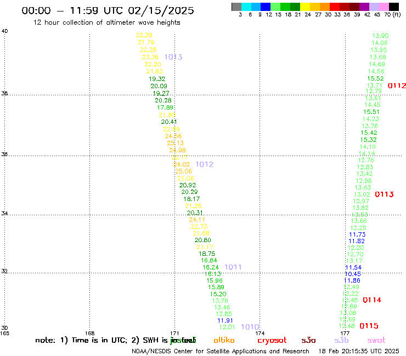Click the gray swatch in the color scale
406x356 pixels.
[x=236, y=7]
